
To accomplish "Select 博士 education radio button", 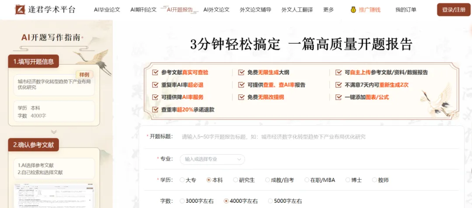I will [x=348, y=180].
